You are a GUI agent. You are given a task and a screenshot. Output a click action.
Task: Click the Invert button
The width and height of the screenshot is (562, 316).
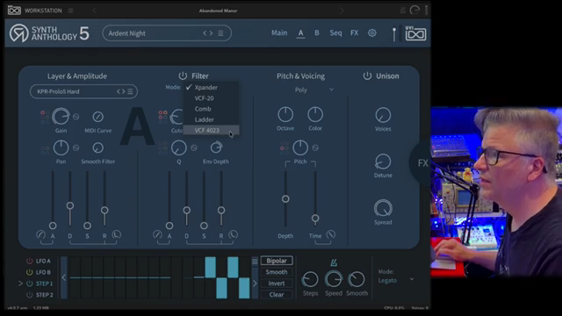point(277,283)
